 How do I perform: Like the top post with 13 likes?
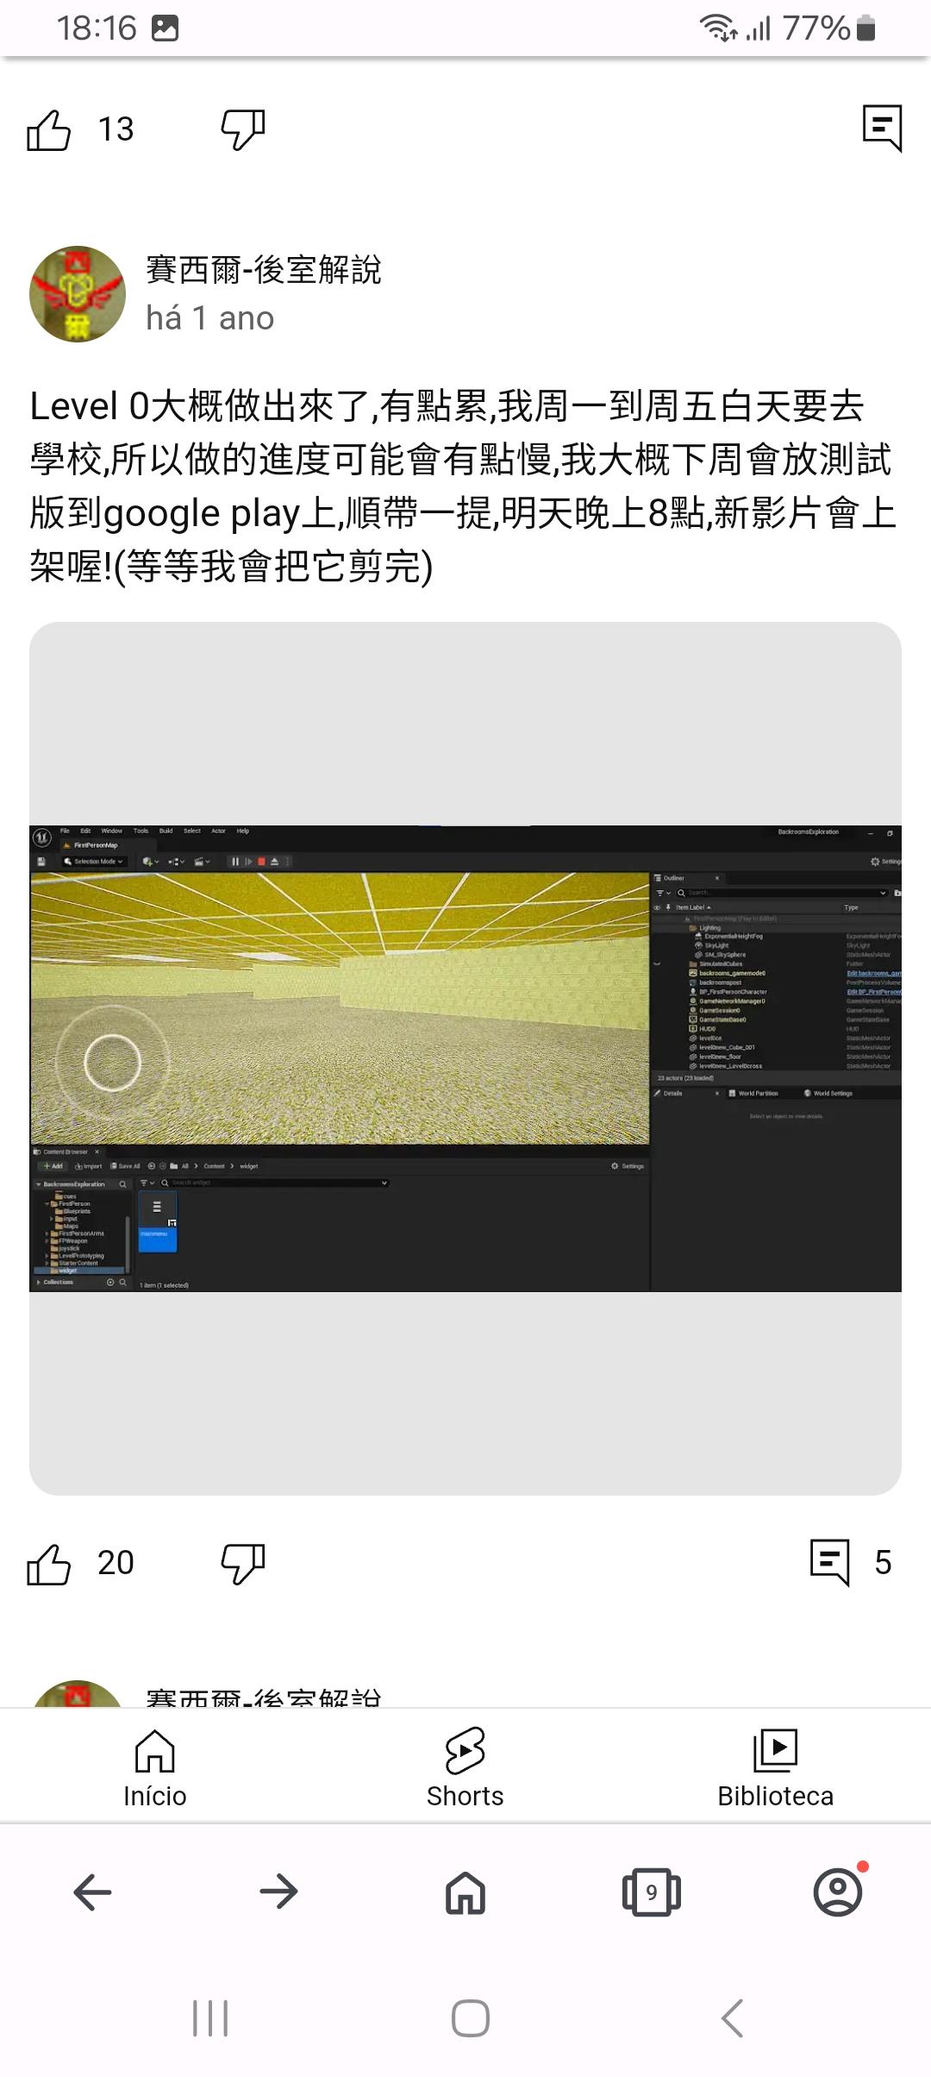49,130
